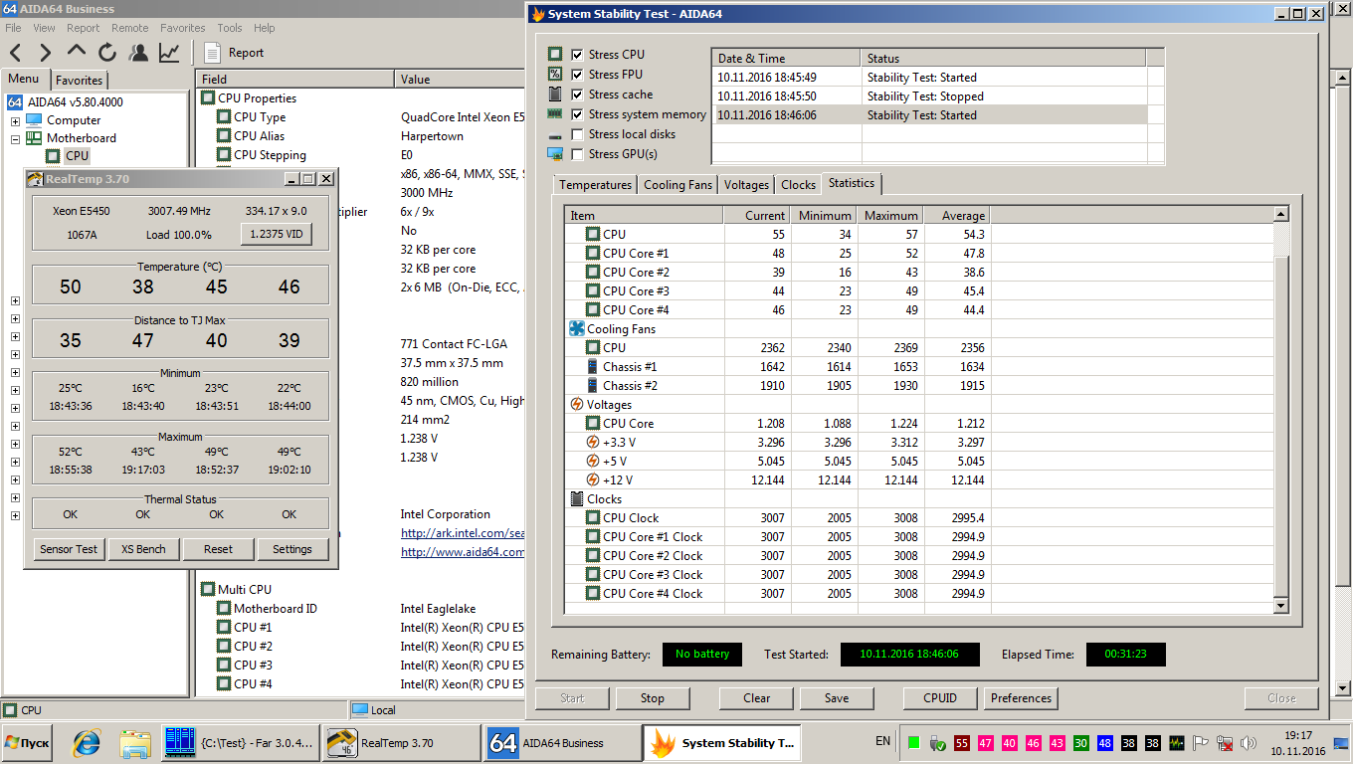This screenshot has height=764, width=1353.
Task: Open the Report toolbar button
Action: pyautogui.click(x=235, y=53)
